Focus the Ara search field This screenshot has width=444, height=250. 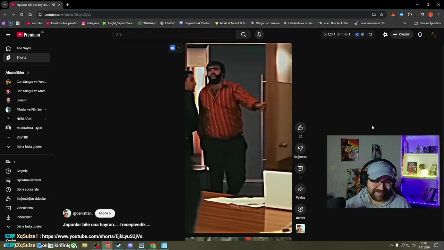pyautogui.click(x=174, y=34)
